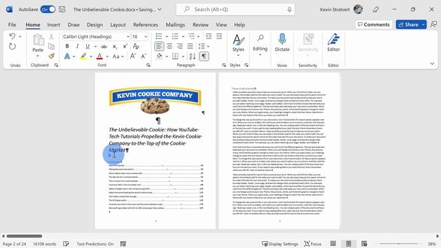Toggle Text Predictions On setting
This screenshot has height=248, width=441.
tap(95, 244)
